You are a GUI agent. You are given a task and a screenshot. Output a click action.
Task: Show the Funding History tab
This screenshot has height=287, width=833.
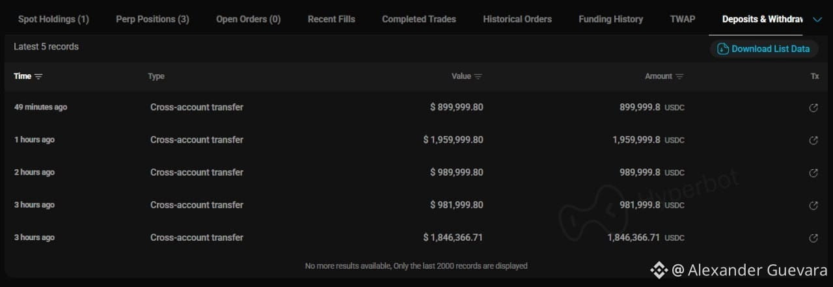(x=610, y=19)
